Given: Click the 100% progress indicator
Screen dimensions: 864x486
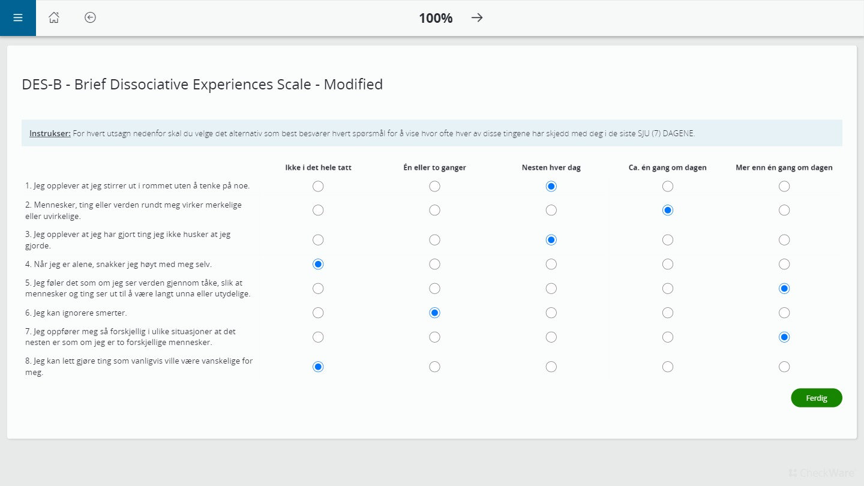Looking at the screenshot, I should coord(435,17).
